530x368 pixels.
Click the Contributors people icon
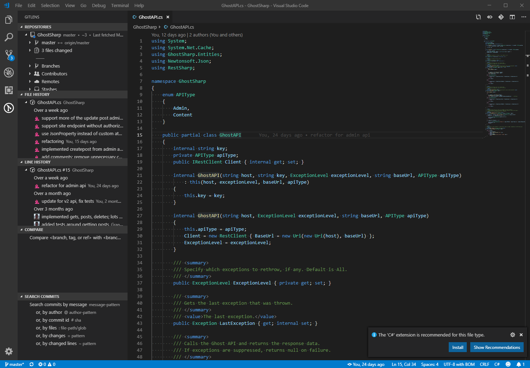click(37, 74)
